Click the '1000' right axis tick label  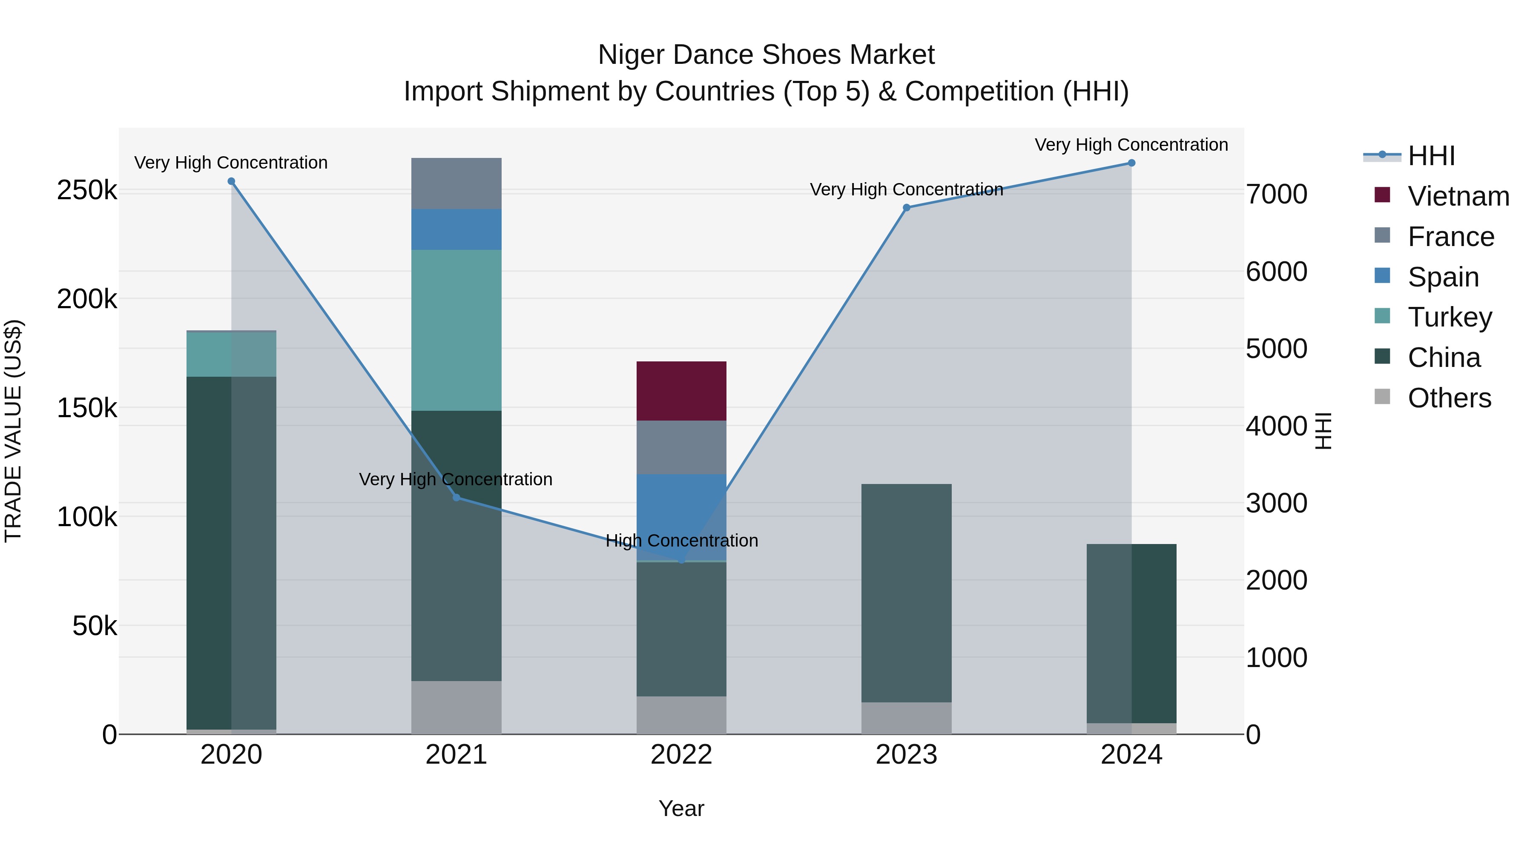tap(1277, 657)
